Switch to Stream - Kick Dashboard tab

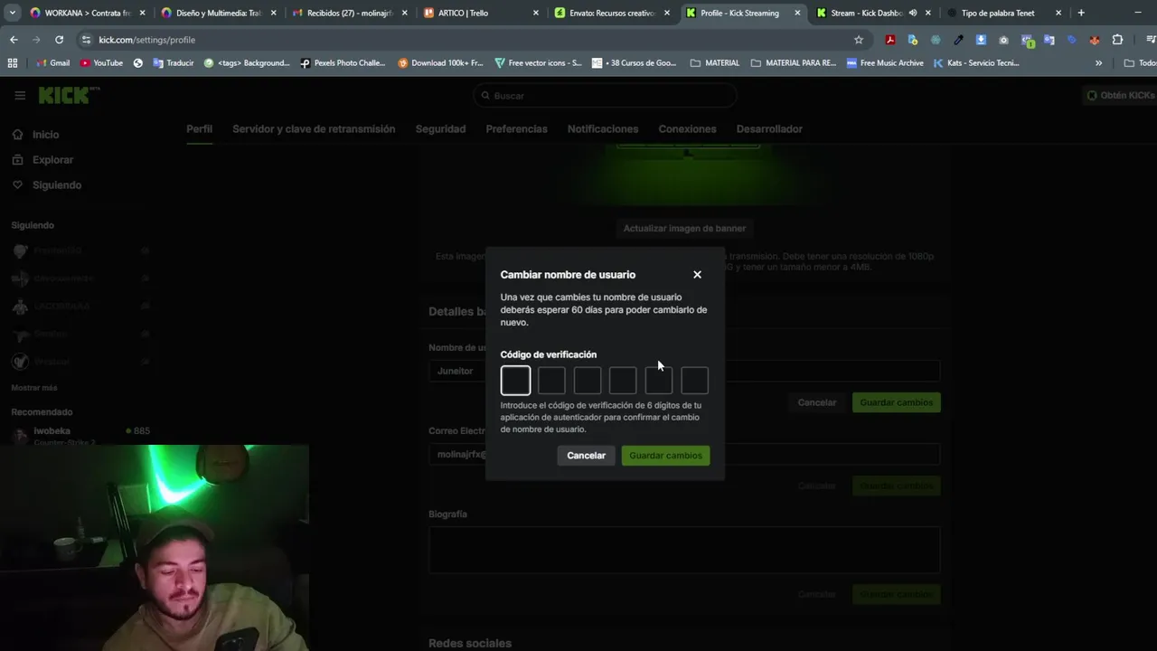tap(866, 13)
